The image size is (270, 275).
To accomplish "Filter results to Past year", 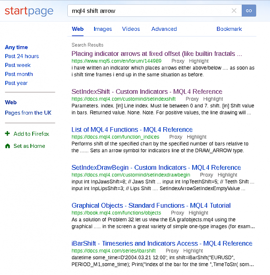I will [x=16, y=83].
